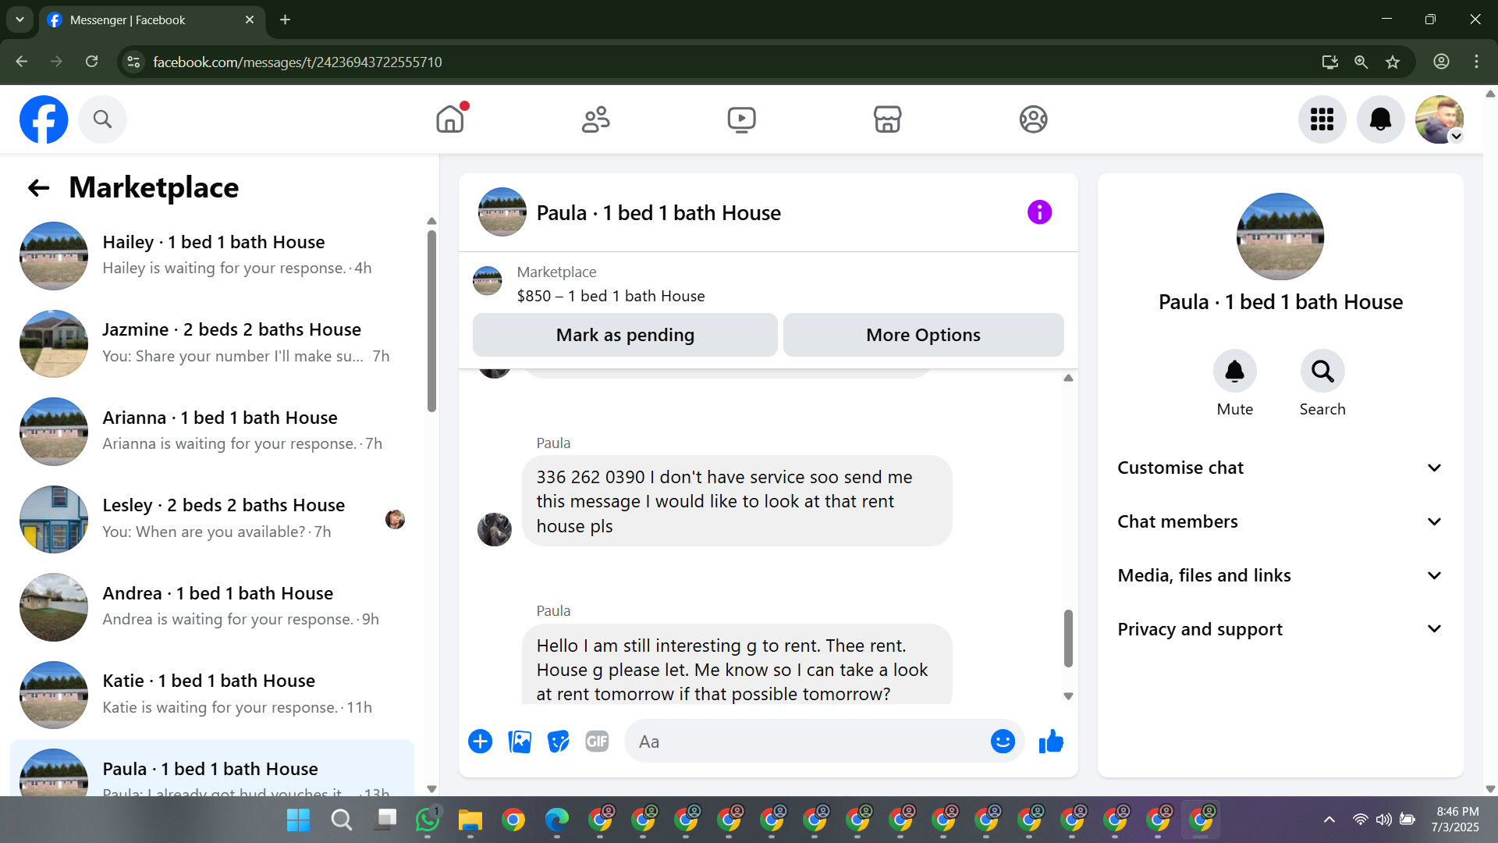The image size is (1498, 843).
Task: Expand Customise chat section
Action: (1280, 468)
